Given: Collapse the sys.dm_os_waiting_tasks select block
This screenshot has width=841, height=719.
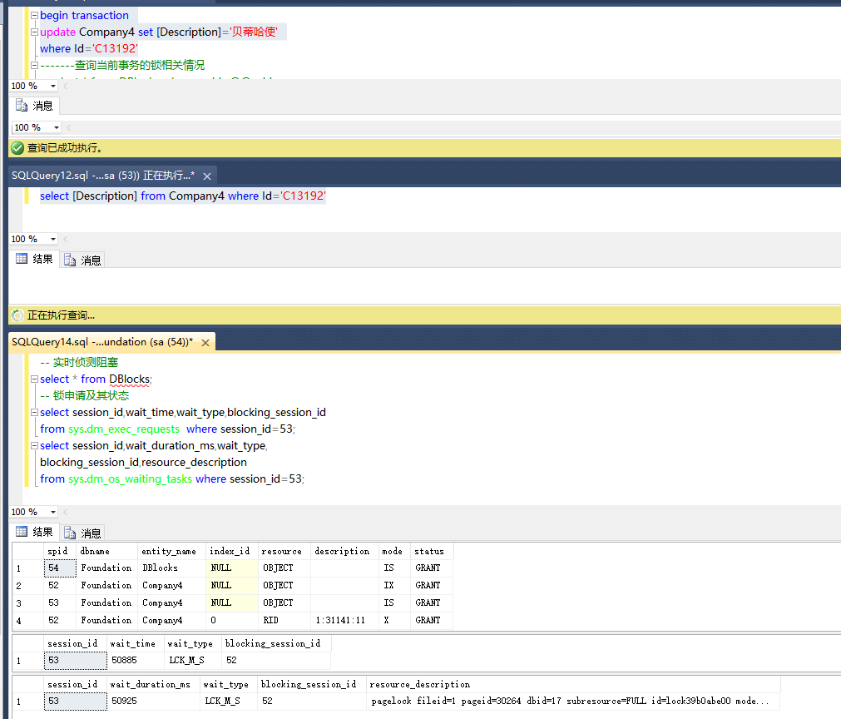Looking at the screenshot, I should [x=34, y=445].
